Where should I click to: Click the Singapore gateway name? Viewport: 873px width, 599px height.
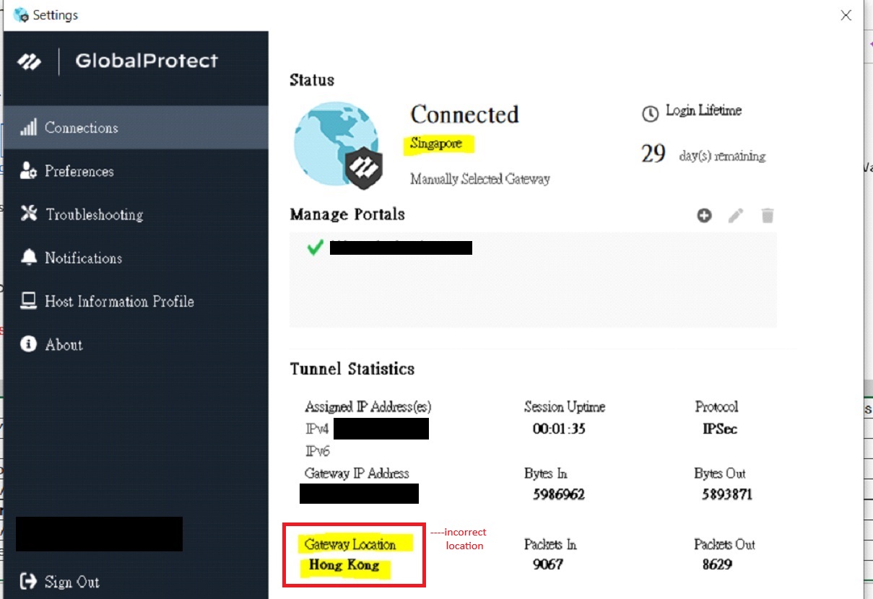[x=435, y=144]
